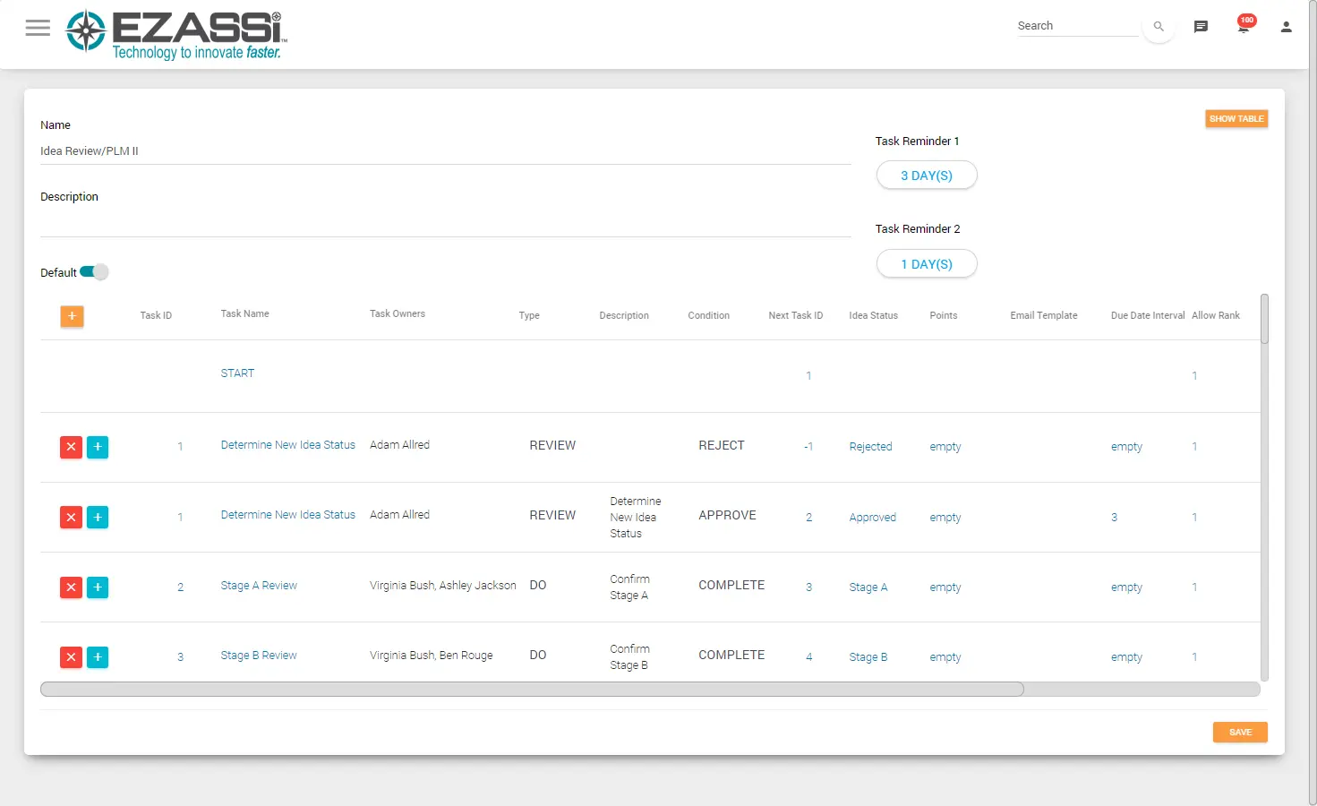The image size is (1317, 806).
Task: Click the orange add task plus button
Action: [72, 316]
